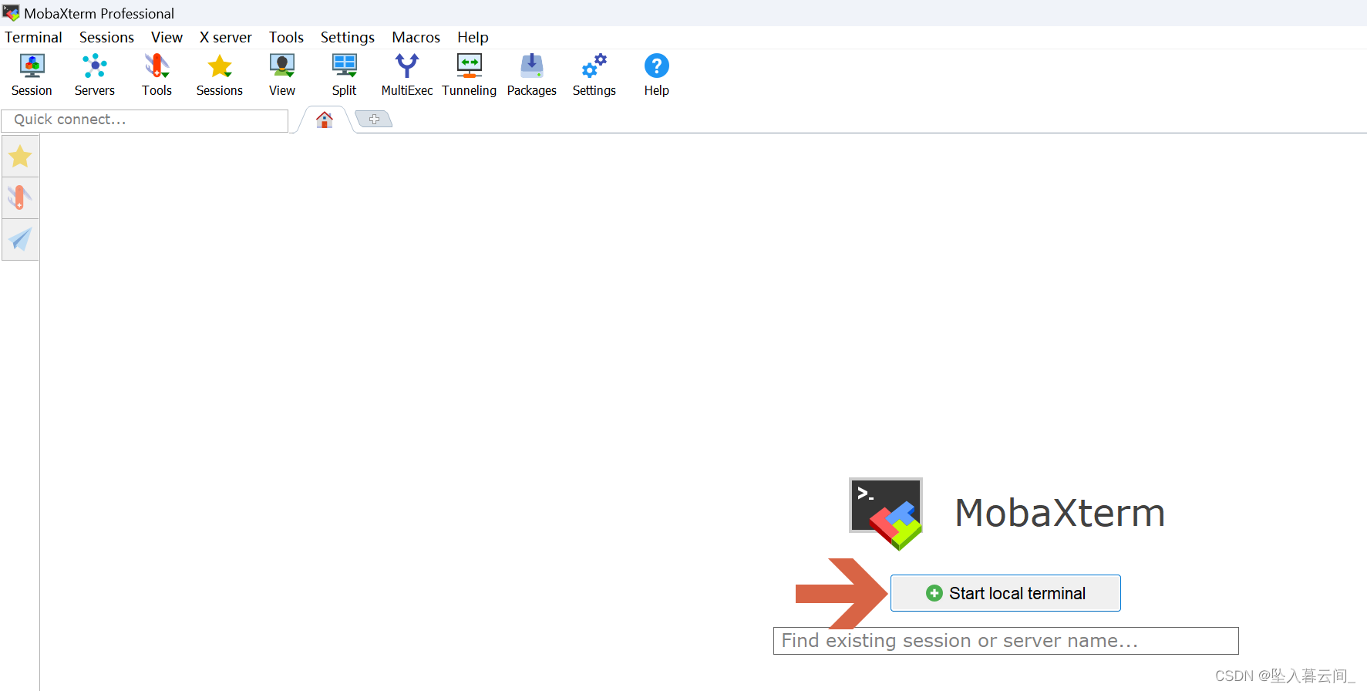This screenshot has width=1367, height=691.
Task: Open the X server menu
Action: click(225, 37)
